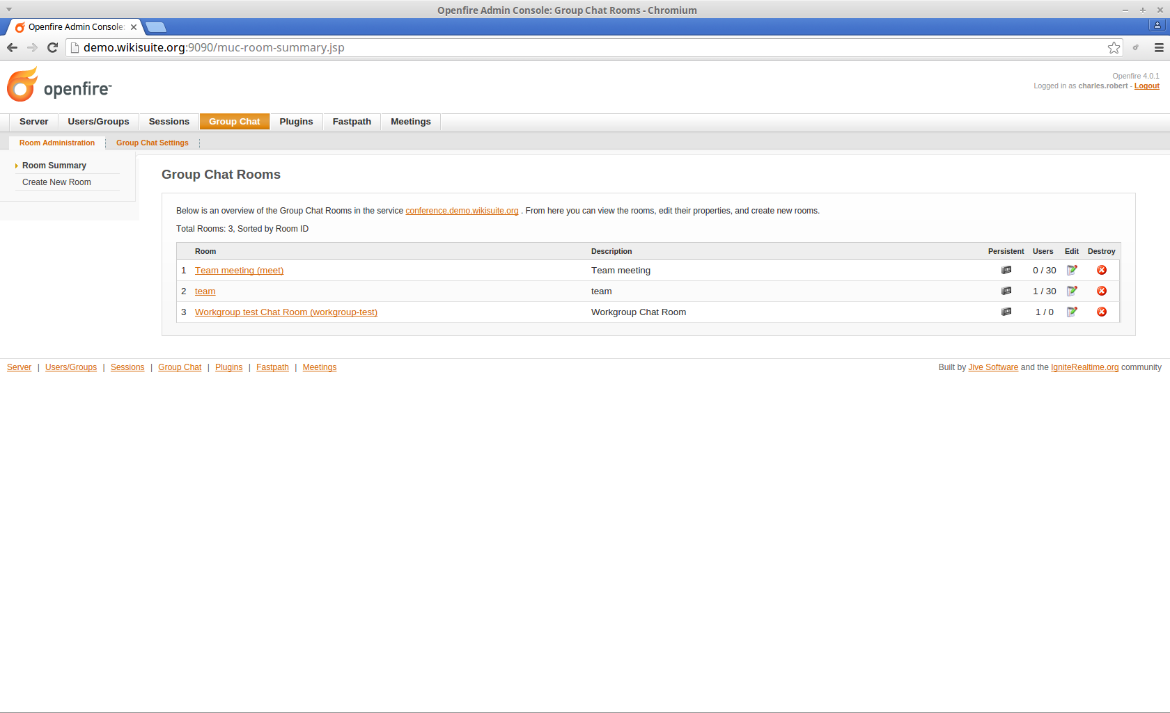Screen dimensions: 1170x713
Task: Bookmark this page with the star icon
Action: [1114, 47]
